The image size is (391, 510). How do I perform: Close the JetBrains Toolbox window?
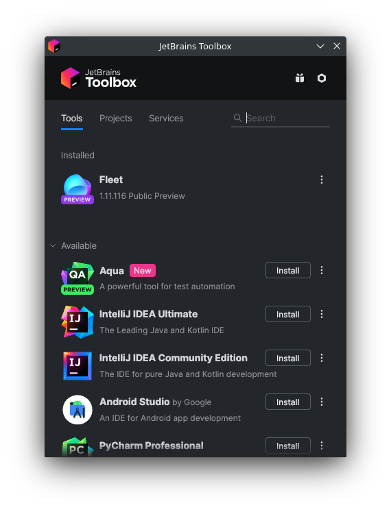337,46
